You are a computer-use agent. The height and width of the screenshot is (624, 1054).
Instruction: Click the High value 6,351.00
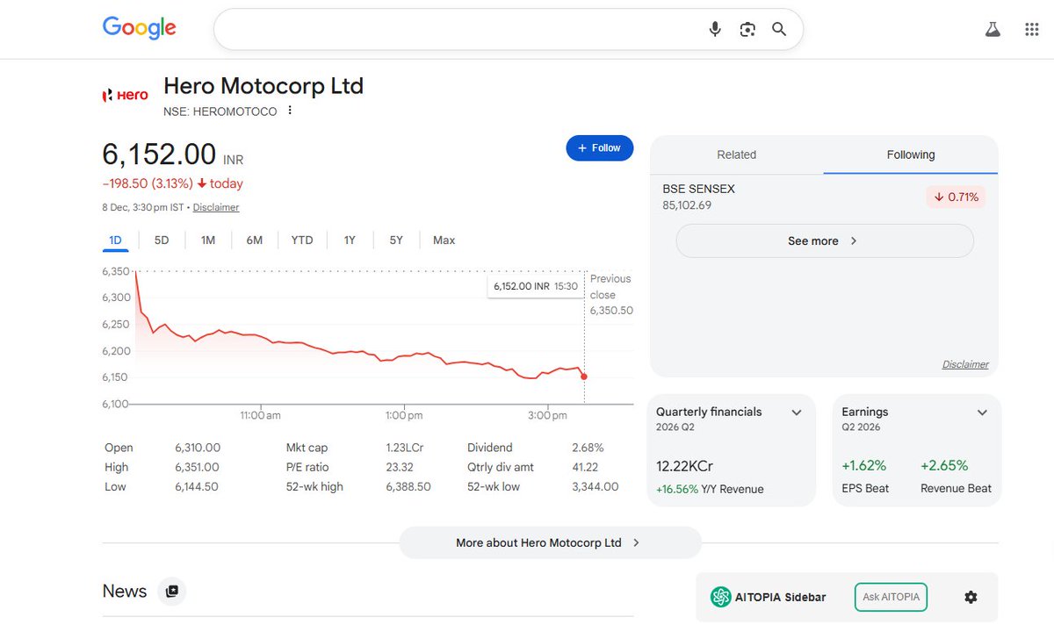(x=198, y=467)
